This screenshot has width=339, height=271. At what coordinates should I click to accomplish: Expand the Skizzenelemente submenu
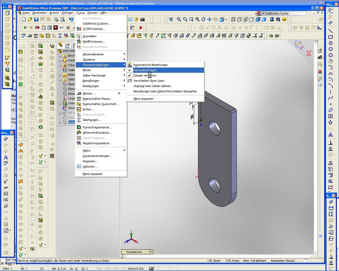click(x=101, y=54)
